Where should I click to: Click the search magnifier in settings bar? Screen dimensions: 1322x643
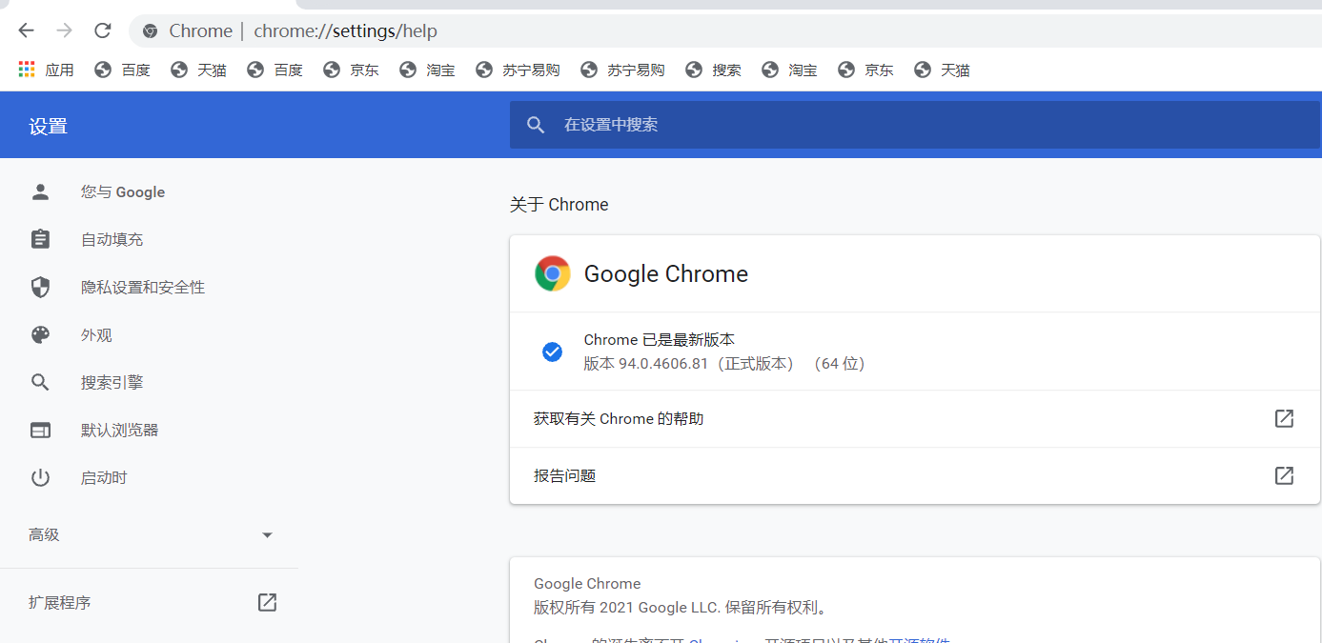[x=536, y=125]
